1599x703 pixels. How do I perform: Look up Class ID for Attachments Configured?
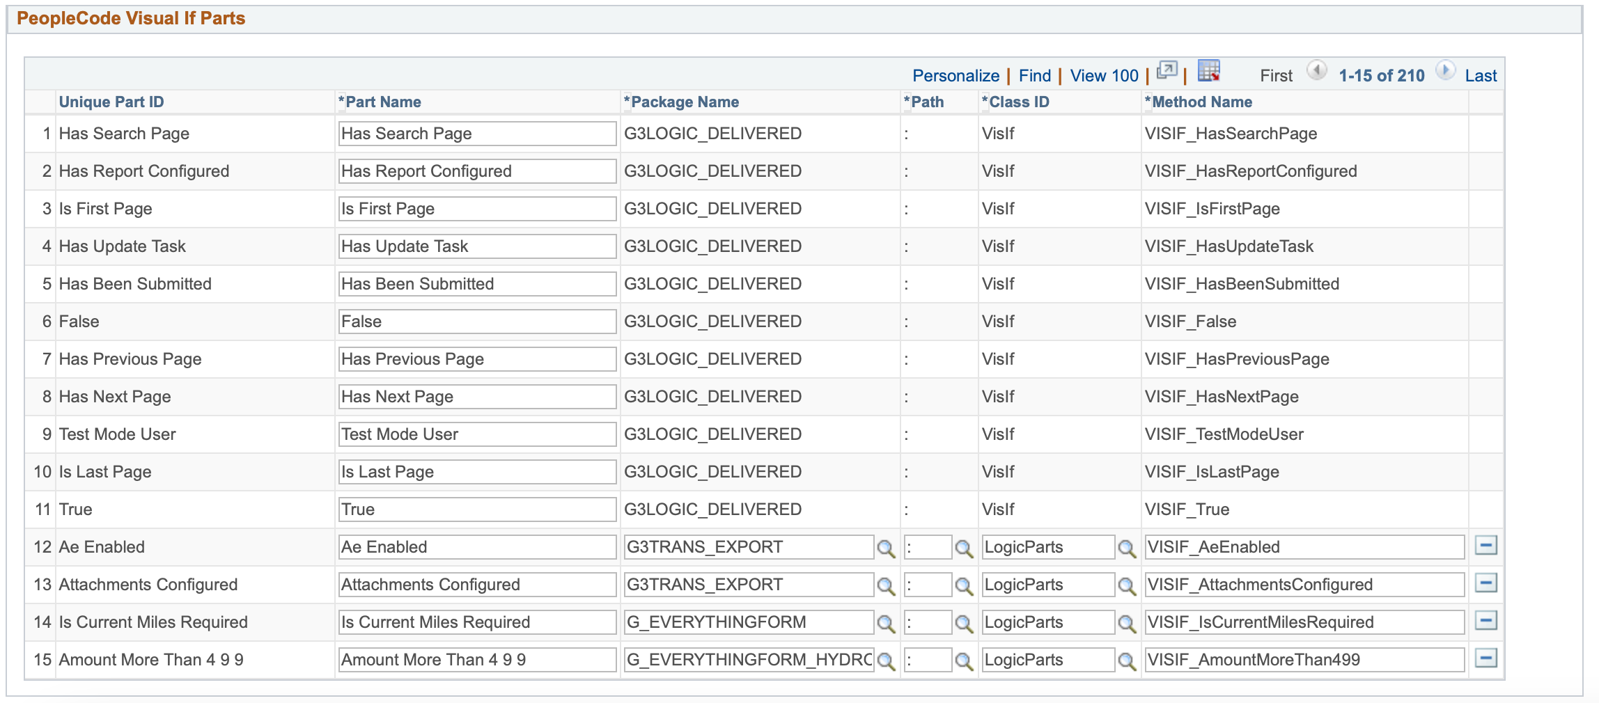1127,586
